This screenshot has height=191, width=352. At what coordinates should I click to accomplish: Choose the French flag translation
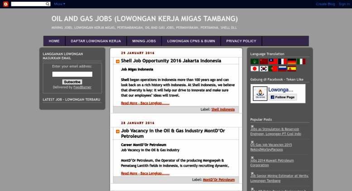283,61
